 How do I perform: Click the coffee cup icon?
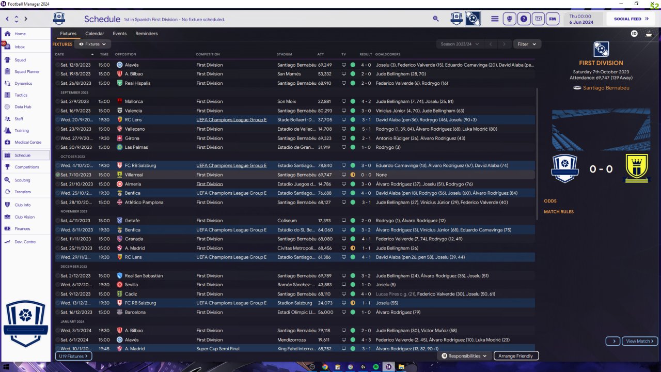pos(649,34)
